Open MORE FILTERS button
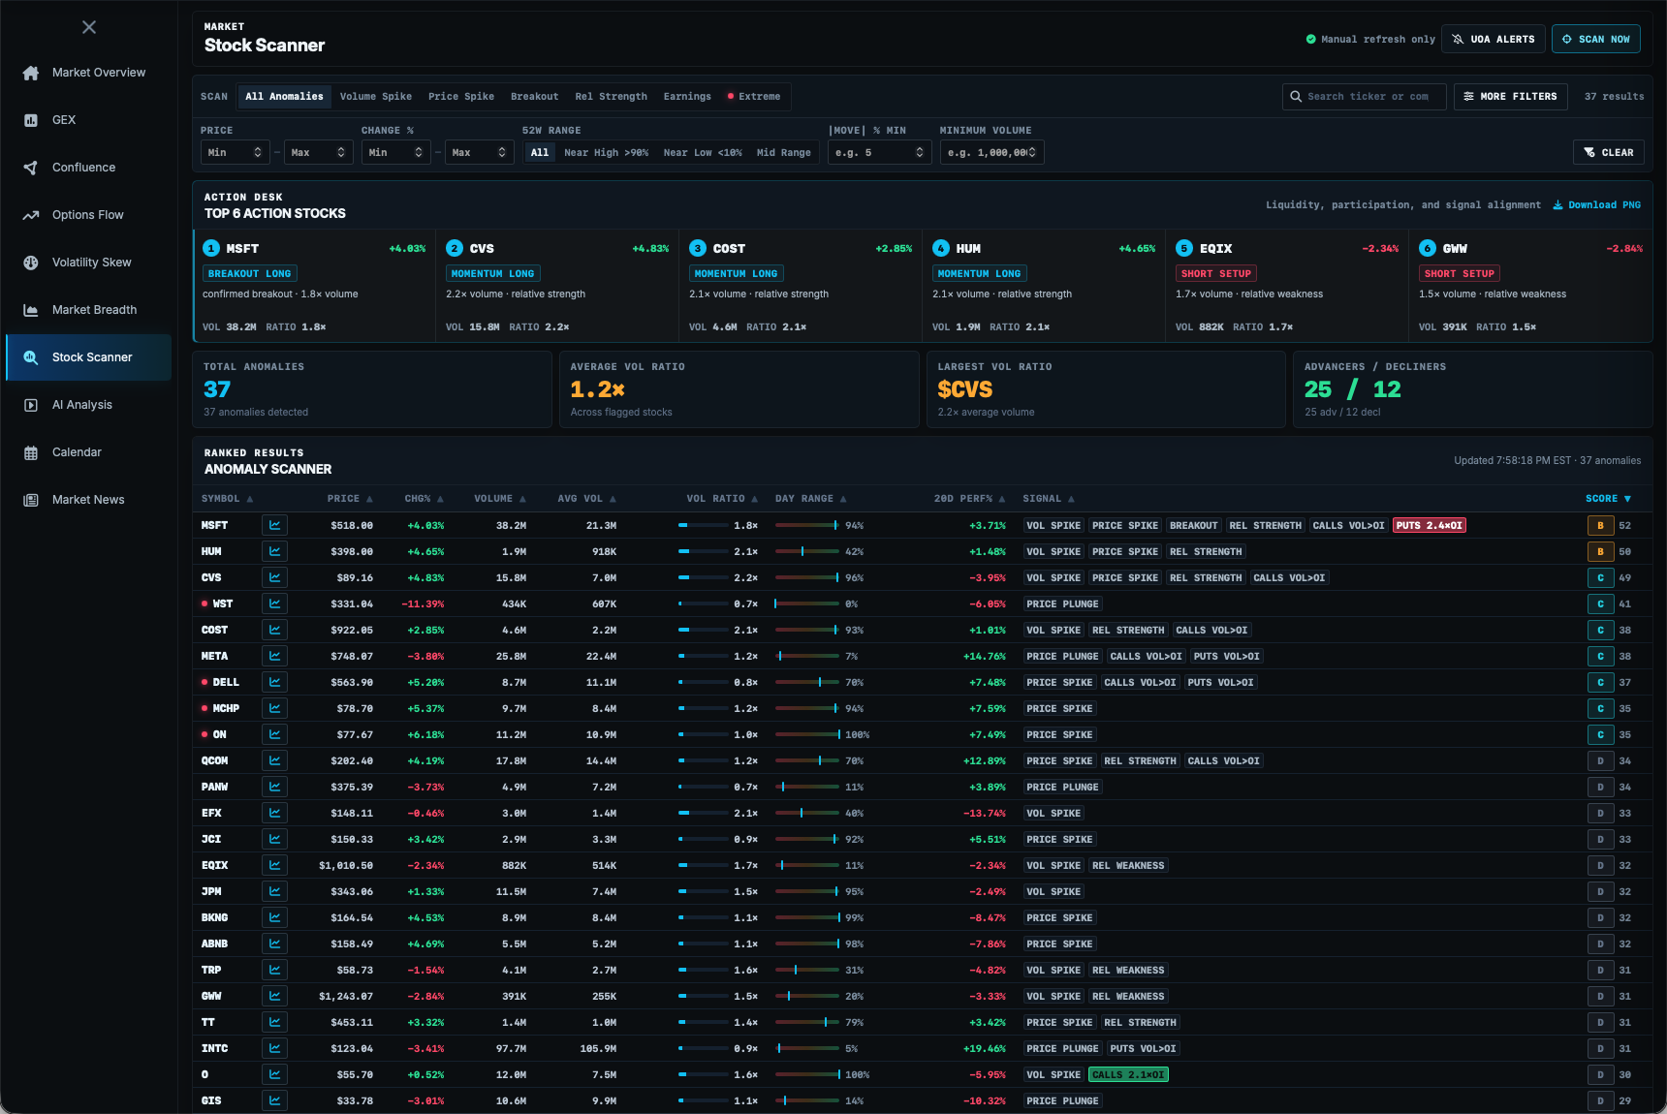This screenshot has width=1667, height=1114. coord(1510,96)
